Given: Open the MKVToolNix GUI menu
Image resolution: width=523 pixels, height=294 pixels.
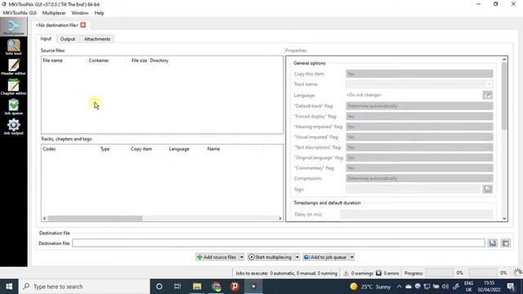Looking at the screenshot, I should coord(20,13).
